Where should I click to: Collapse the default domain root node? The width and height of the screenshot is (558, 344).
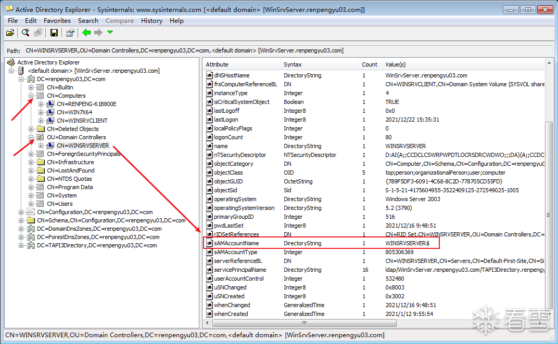tap(11, 71)
